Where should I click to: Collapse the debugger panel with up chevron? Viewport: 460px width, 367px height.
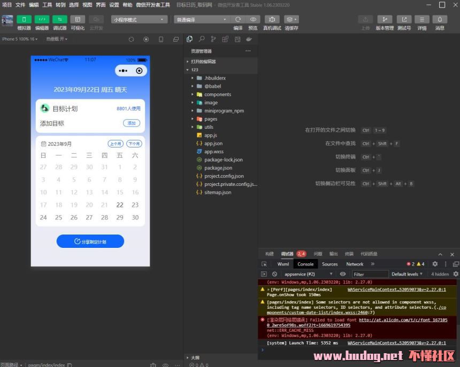coord(440,254)
